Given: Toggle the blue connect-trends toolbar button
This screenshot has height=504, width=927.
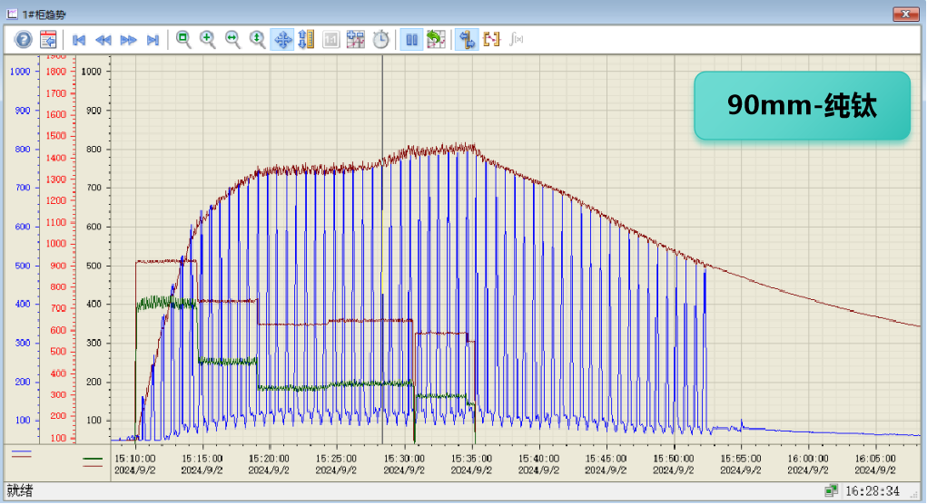Looking at the screenshot, I should pyautogui.click(x=468, y=39).
